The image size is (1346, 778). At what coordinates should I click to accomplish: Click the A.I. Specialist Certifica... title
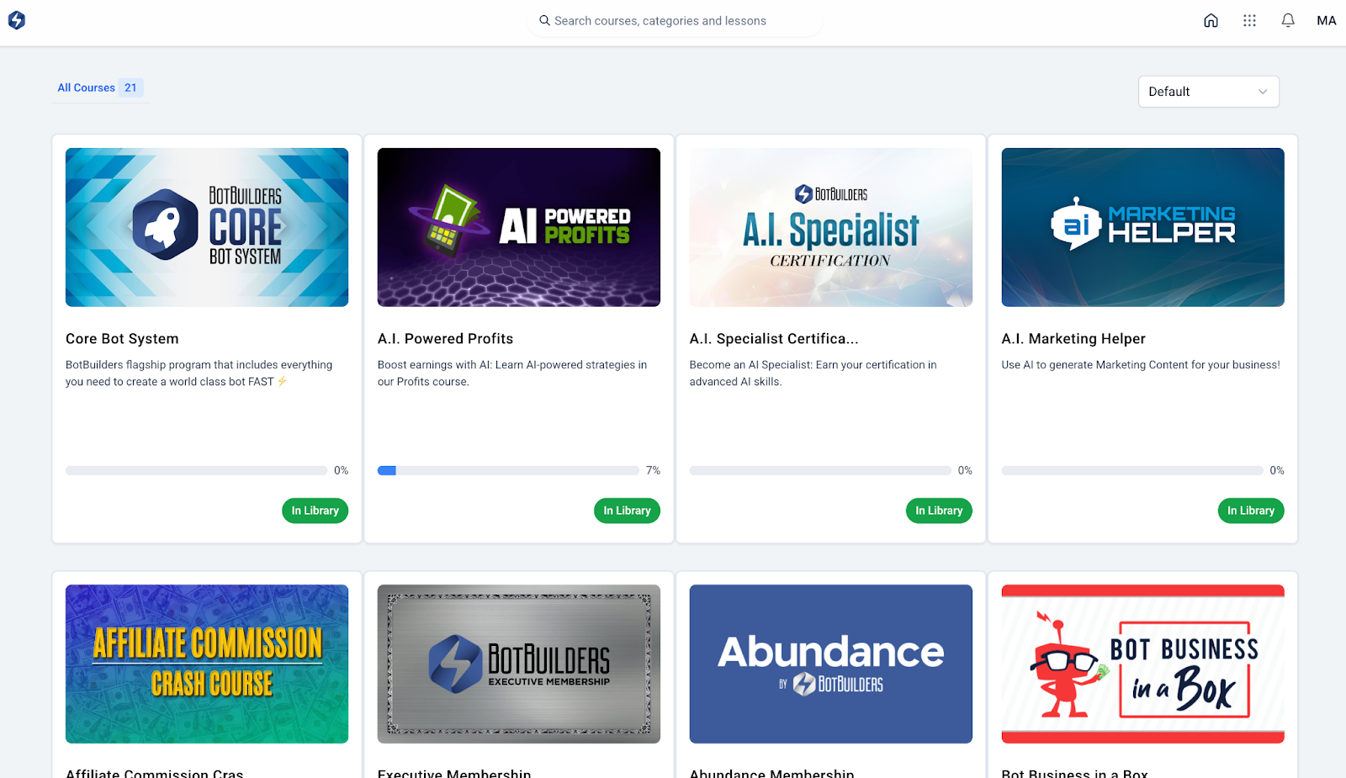coord(774,338)
